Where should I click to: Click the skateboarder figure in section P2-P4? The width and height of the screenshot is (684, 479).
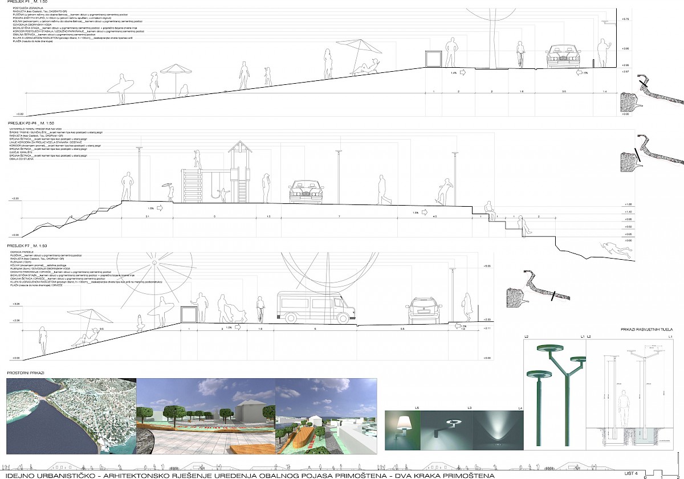[443, 191]
